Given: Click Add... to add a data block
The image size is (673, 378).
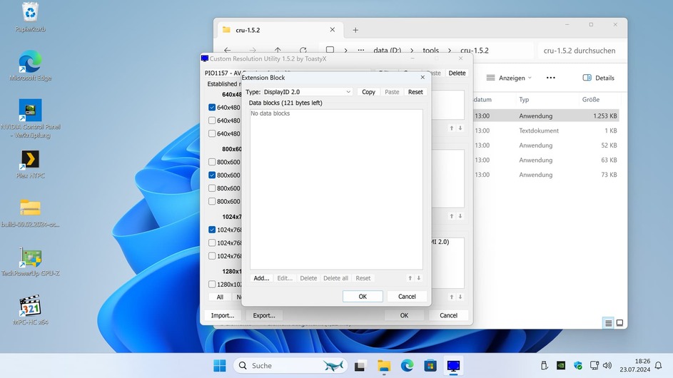Looking at the screenshot, I should pyautogui.click(x=261, y=278).
